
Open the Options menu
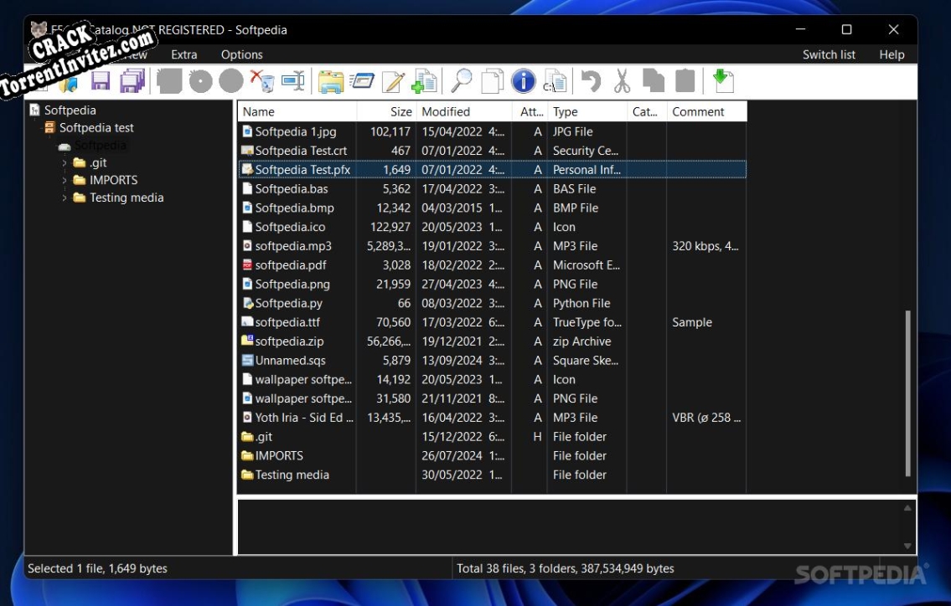click(241, 54)
